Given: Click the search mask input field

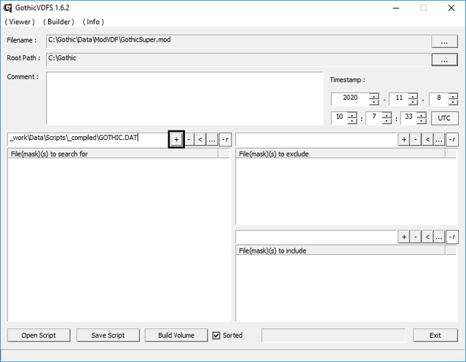Looking at the screenshot, I should tap(88, 139).
